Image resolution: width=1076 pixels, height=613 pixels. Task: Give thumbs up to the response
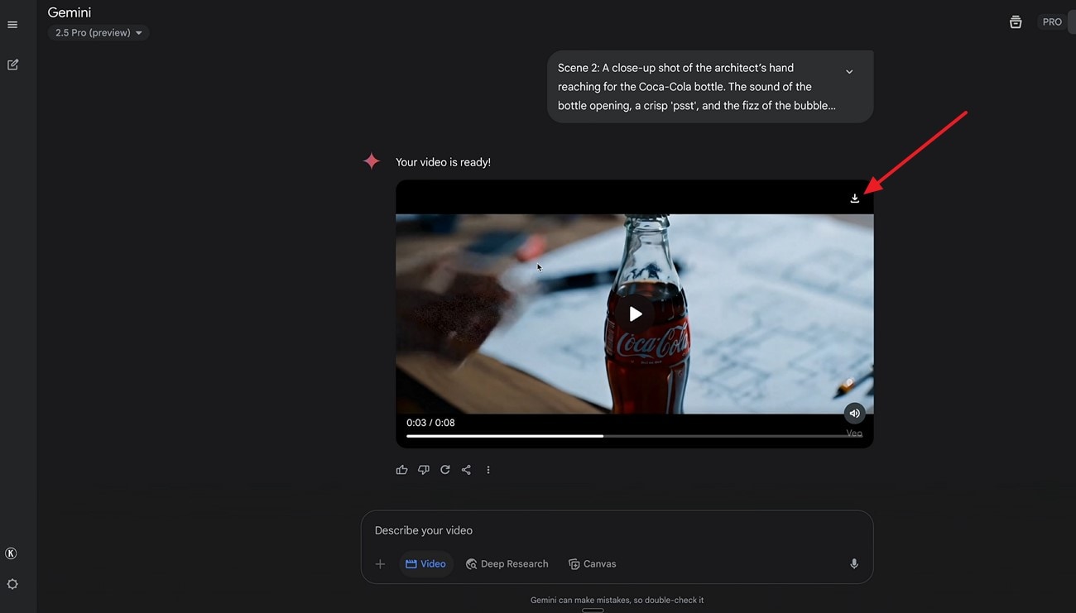402,470
